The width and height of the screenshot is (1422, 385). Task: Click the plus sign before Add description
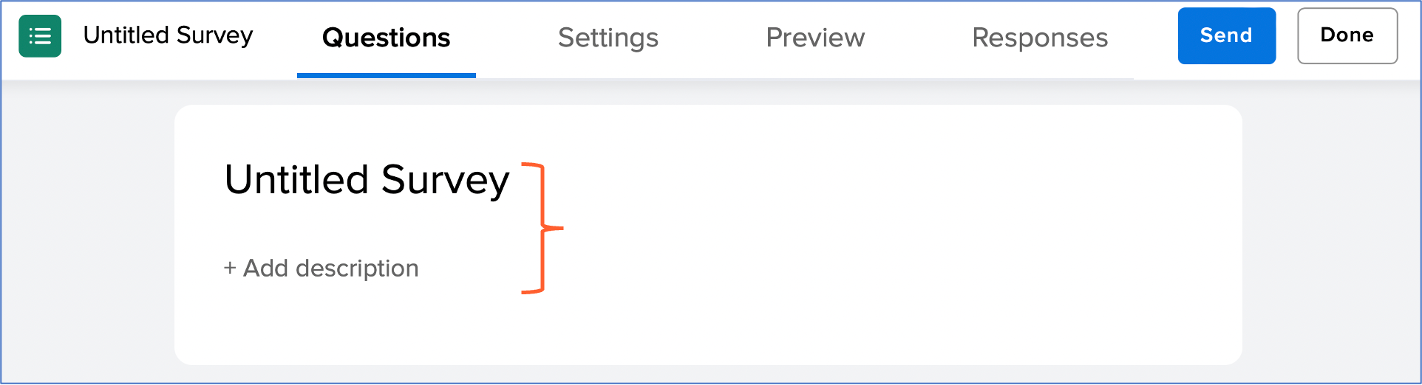pyautogui.click(x=230, y=268)
